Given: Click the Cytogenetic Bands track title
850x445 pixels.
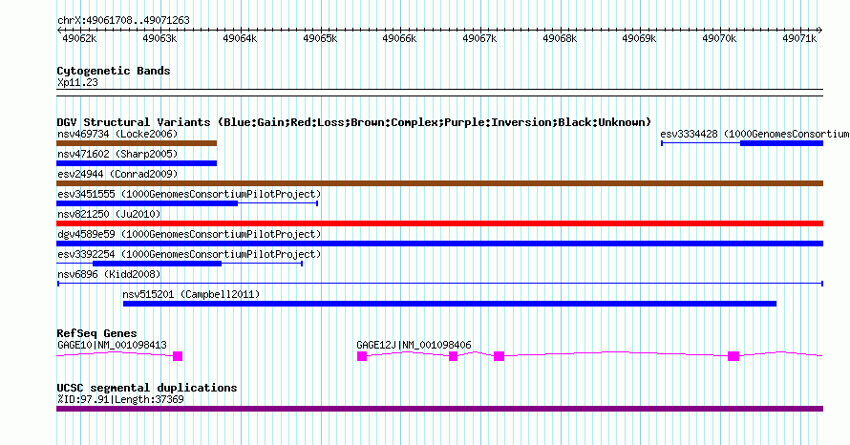Looking at the screenshot, I should (x=114, y=71).
